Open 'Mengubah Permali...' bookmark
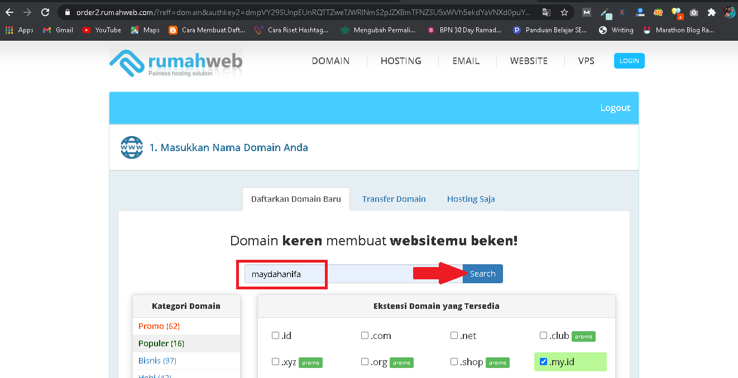 (378, 30)
